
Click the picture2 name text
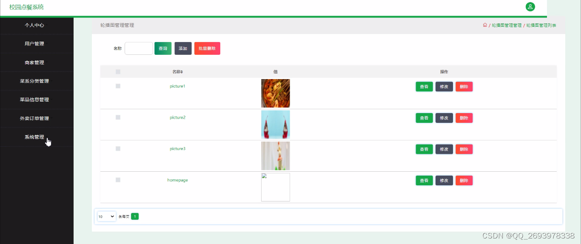coord(177,117)
